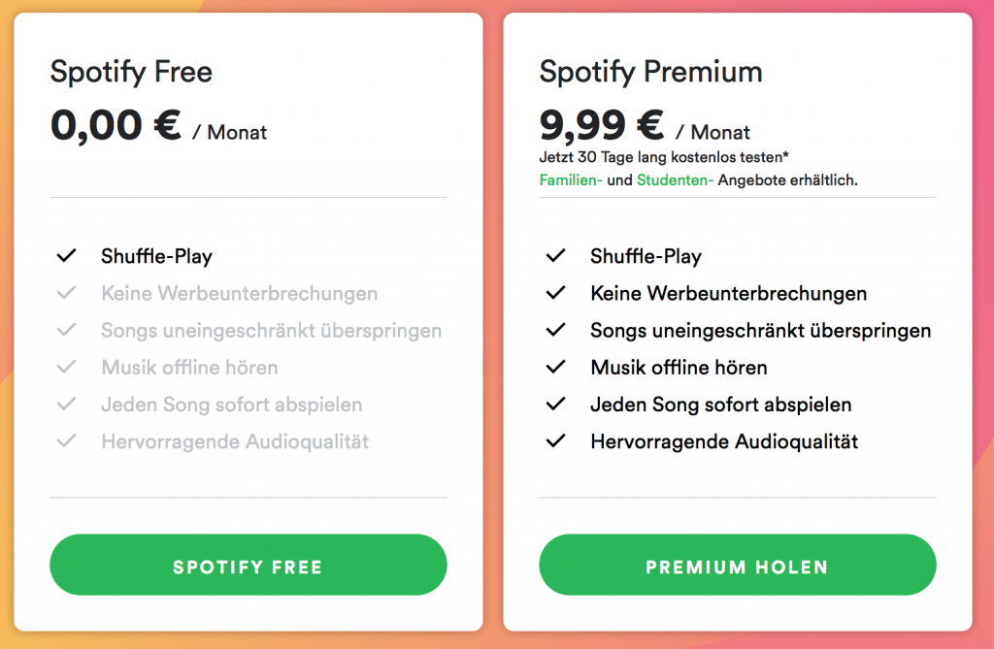Select the Spotify Premium plan heading
The image size is (994, 649).
pos(651,72)
